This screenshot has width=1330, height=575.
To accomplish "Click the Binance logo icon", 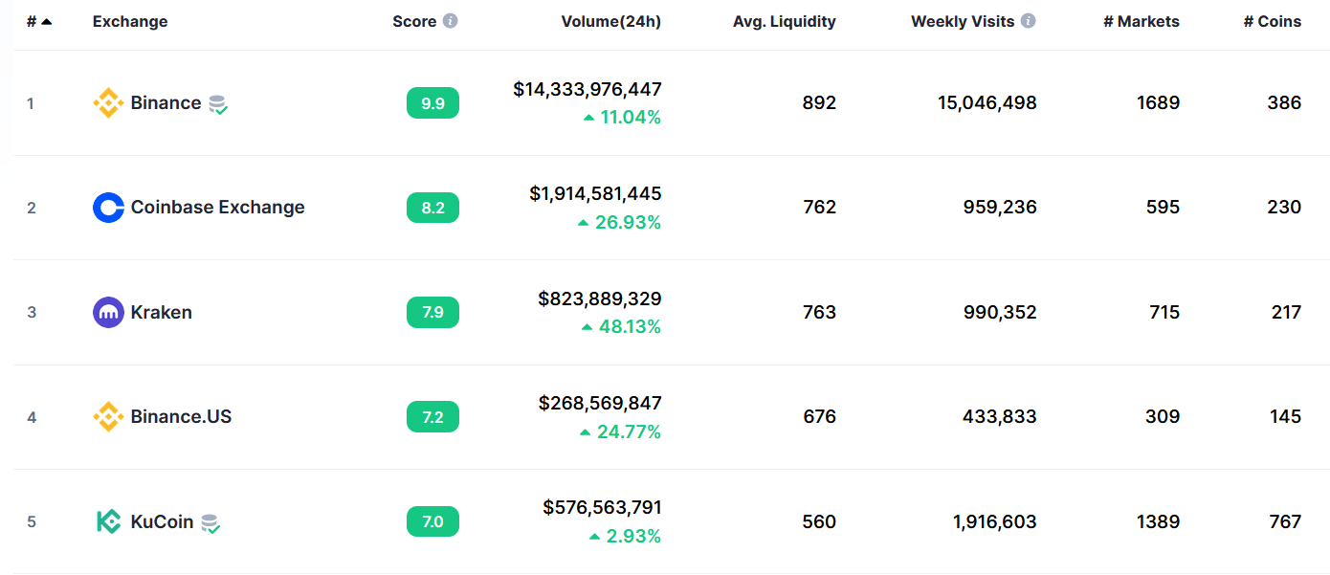I will coord(108,103).
